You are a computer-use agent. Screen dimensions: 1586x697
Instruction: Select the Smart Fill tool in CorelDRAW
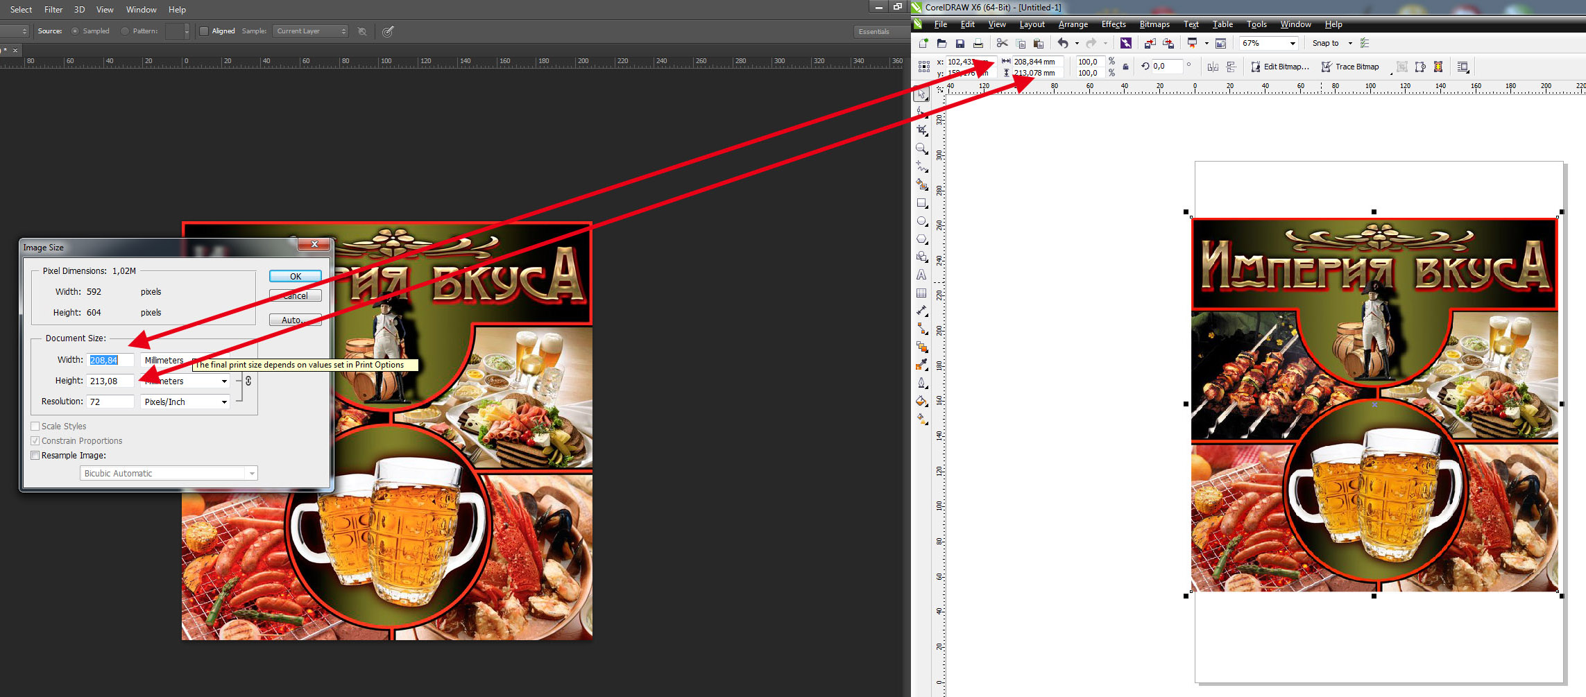point(921,184)
